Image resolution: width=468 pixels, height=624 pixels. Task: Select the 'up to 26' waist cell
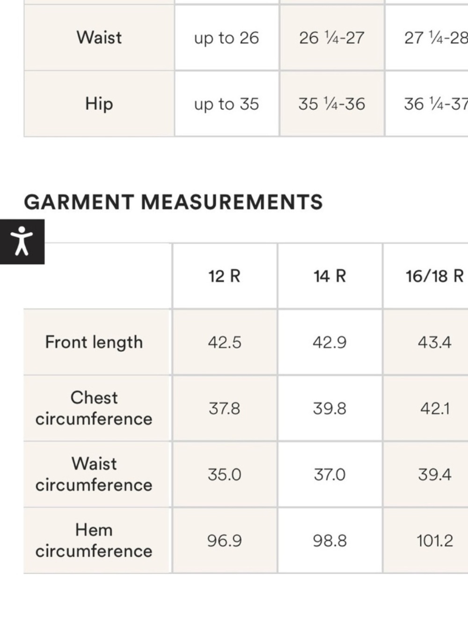227,38
